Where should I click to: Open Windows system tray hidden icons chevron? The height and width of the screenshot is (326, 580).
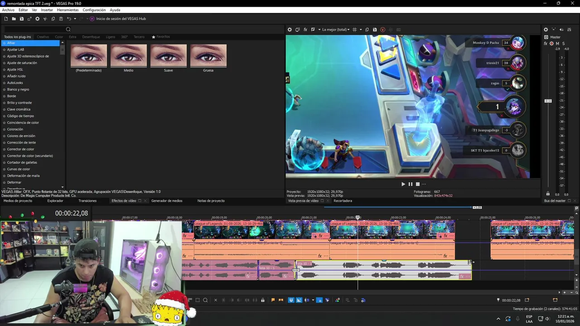pos(498,319)
